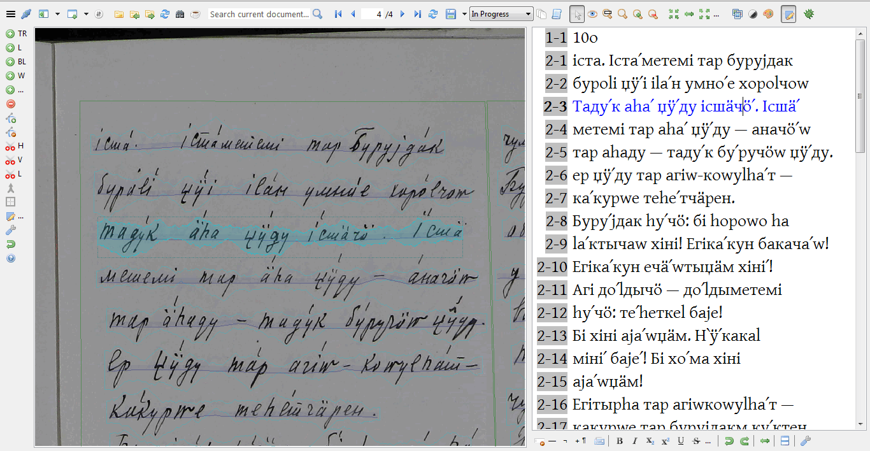Open canvas help question mark icon
The width and height of the screenshot is (870, 451).
point(10,258)
